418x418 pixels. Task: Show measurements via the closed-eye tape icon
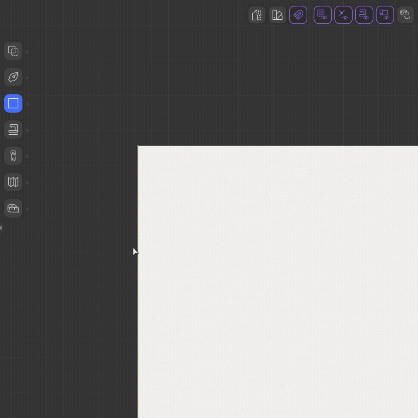click(405, 15)
